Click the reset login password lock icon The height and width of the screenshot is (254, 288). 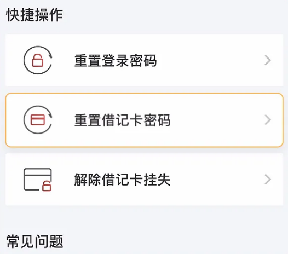38,60
